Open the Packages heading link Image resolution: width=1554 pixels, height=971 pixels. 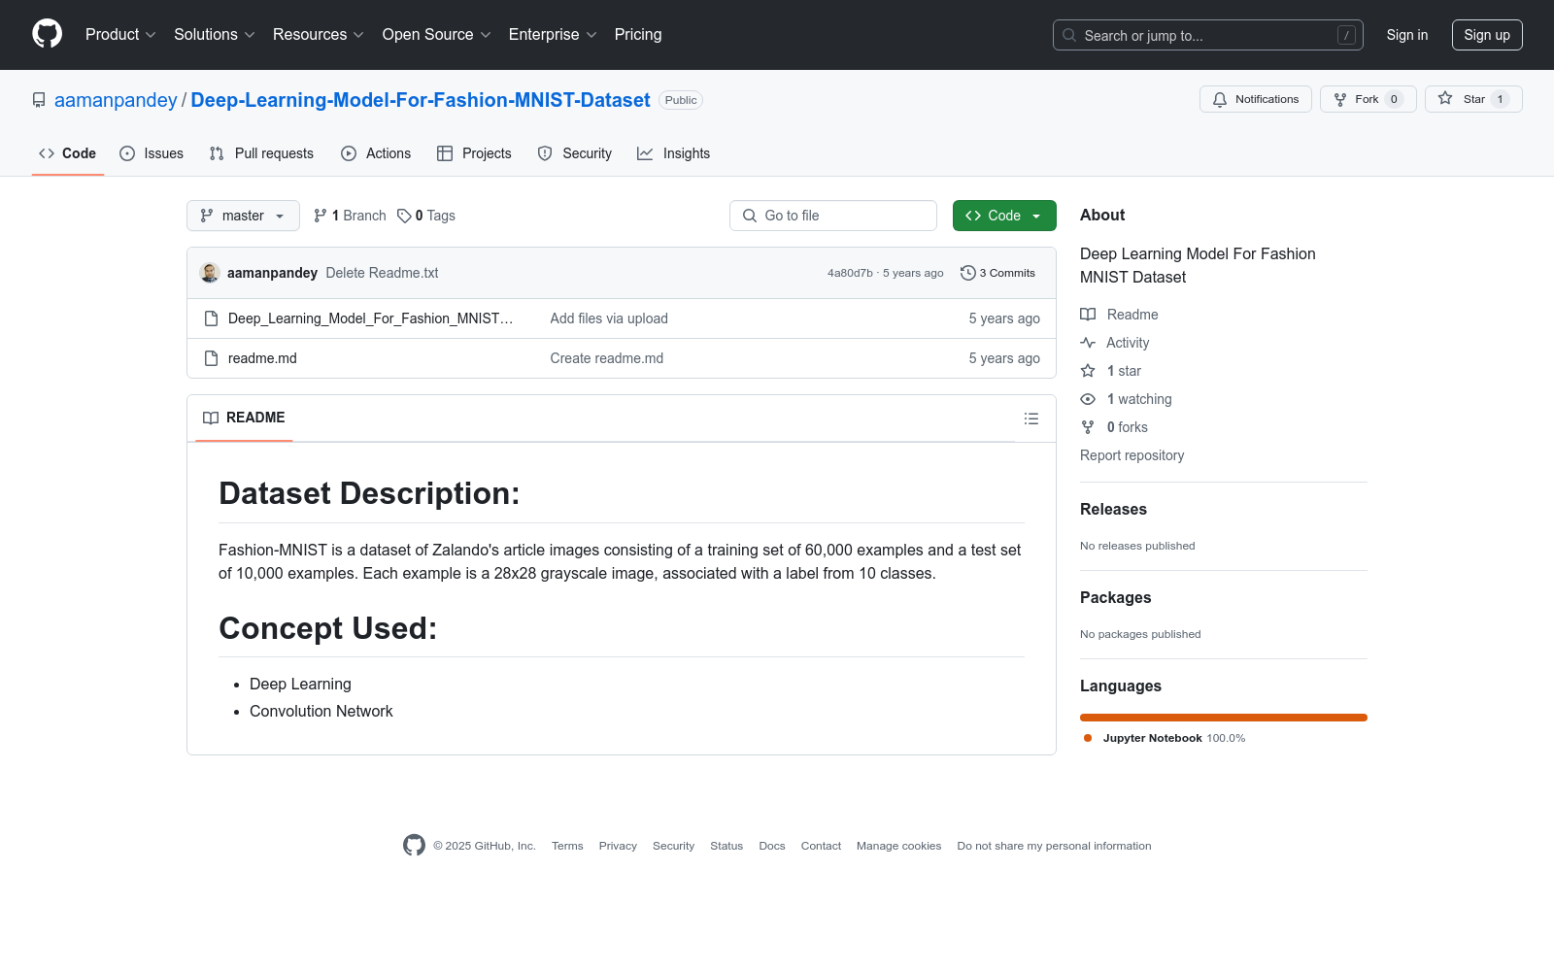point(1115,597)
